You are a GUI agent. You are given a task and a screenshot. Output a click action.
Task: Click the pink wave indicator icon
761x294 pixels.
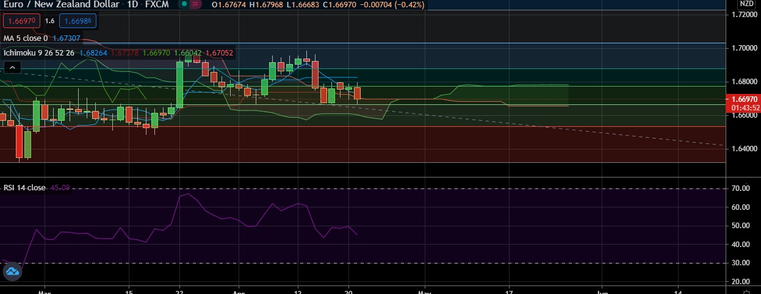coord(195,5)
